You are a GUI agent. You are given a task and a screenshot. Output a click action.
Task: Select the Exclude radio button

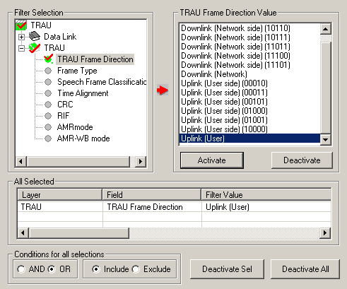[136, 269]
